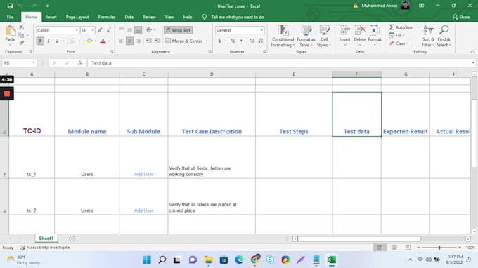478x268 pixels.
Task: Click the Orientation text angle icon
Action: pyautogui.click(x=149, y=29)
